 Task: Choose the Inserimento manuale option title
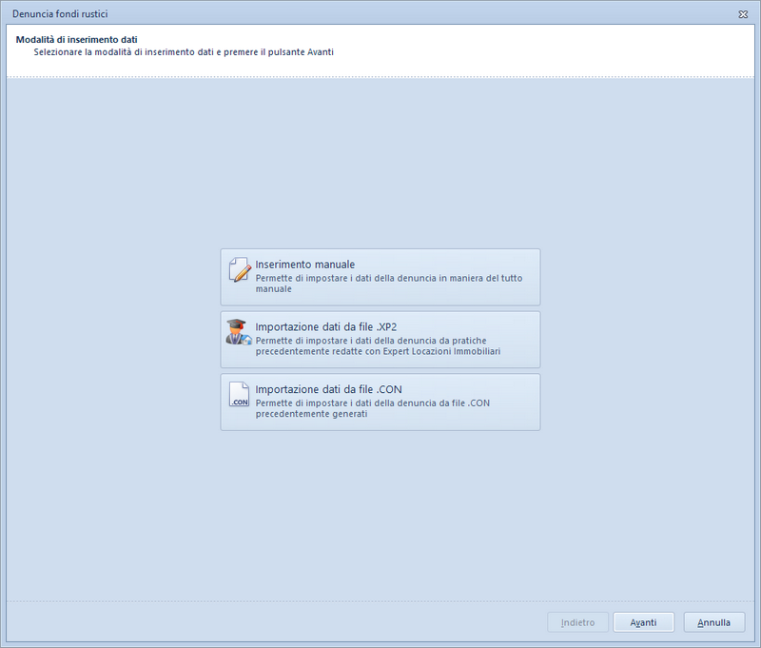(x=304, y=265)
